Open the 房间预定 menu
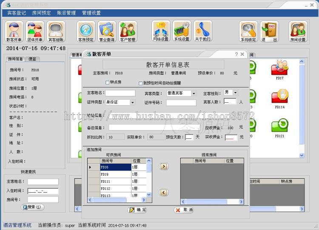This screenshot has height=230, width=319. pos(42,13)
